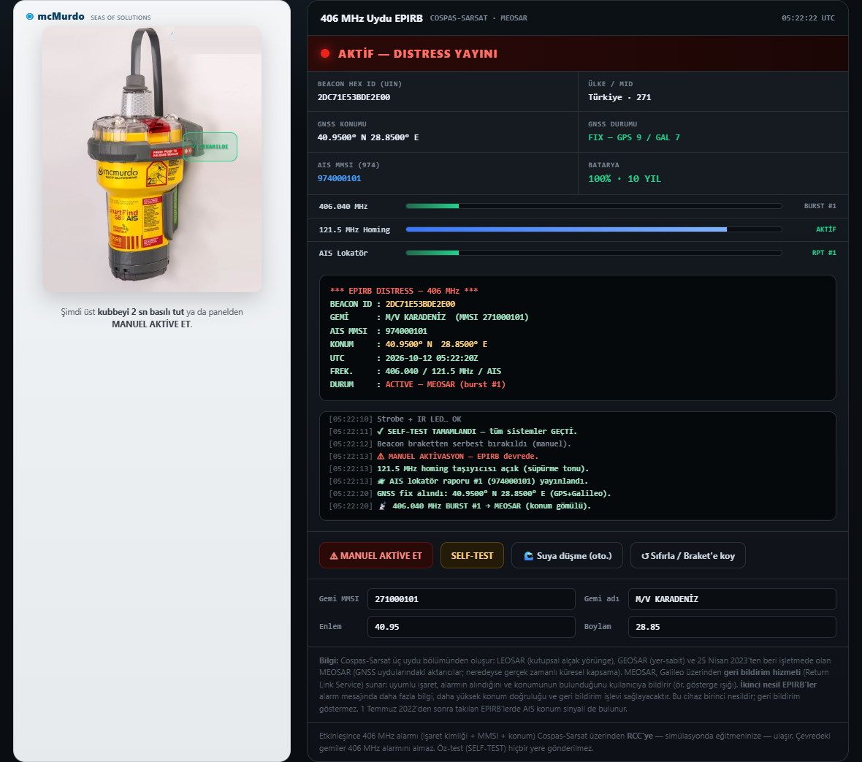The height and width of the screenshot is (762, 862).
Task: Click into the Enlem input field
Action: [471, 627]
